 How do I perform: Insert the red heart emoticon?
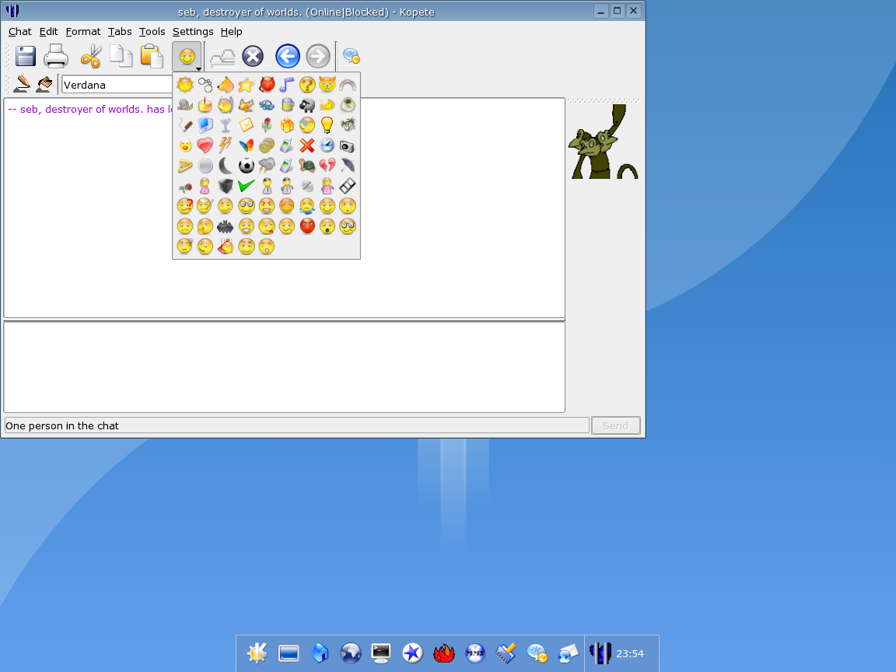click(x=205, y=145)
